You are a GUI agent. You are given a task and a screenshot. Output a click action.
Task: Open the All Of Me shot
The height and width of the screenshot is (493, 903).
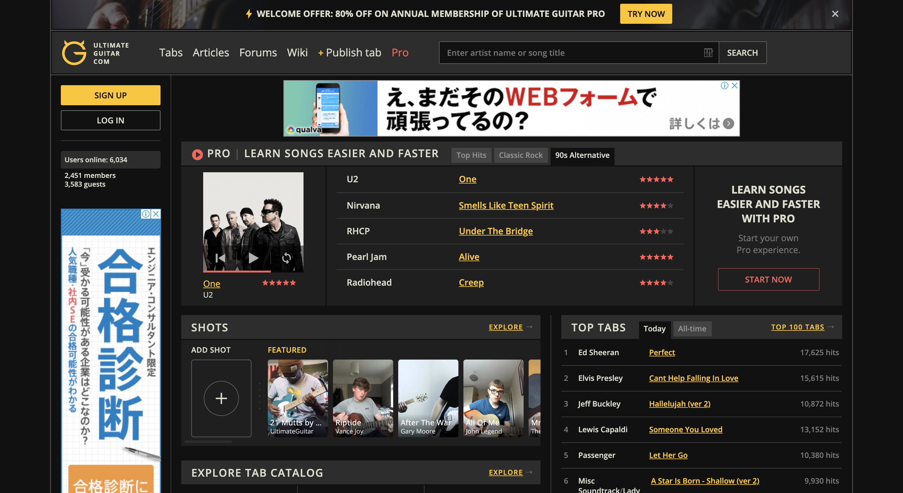click(x=493, y=398)
